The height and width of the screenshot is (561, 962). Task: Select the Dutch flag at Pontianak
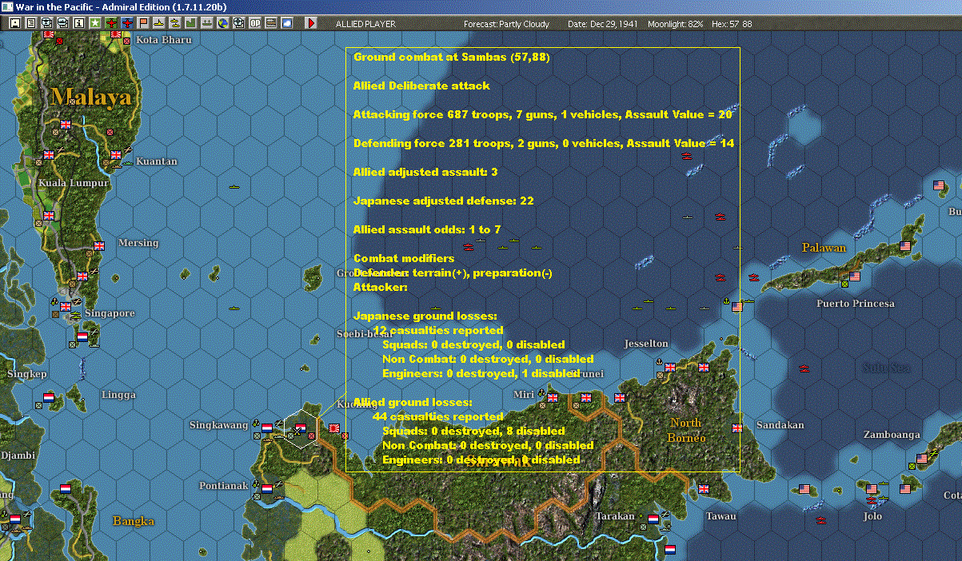pyautogui.click(x=267, y=487)
